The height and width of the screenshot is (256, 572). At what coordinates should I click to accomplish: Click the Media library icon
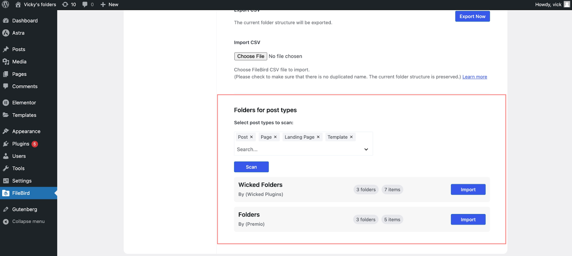click(x=6, y=62)
